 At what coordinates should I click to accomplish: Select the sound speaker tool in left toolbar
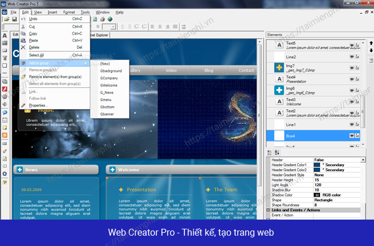click(5, 104)
